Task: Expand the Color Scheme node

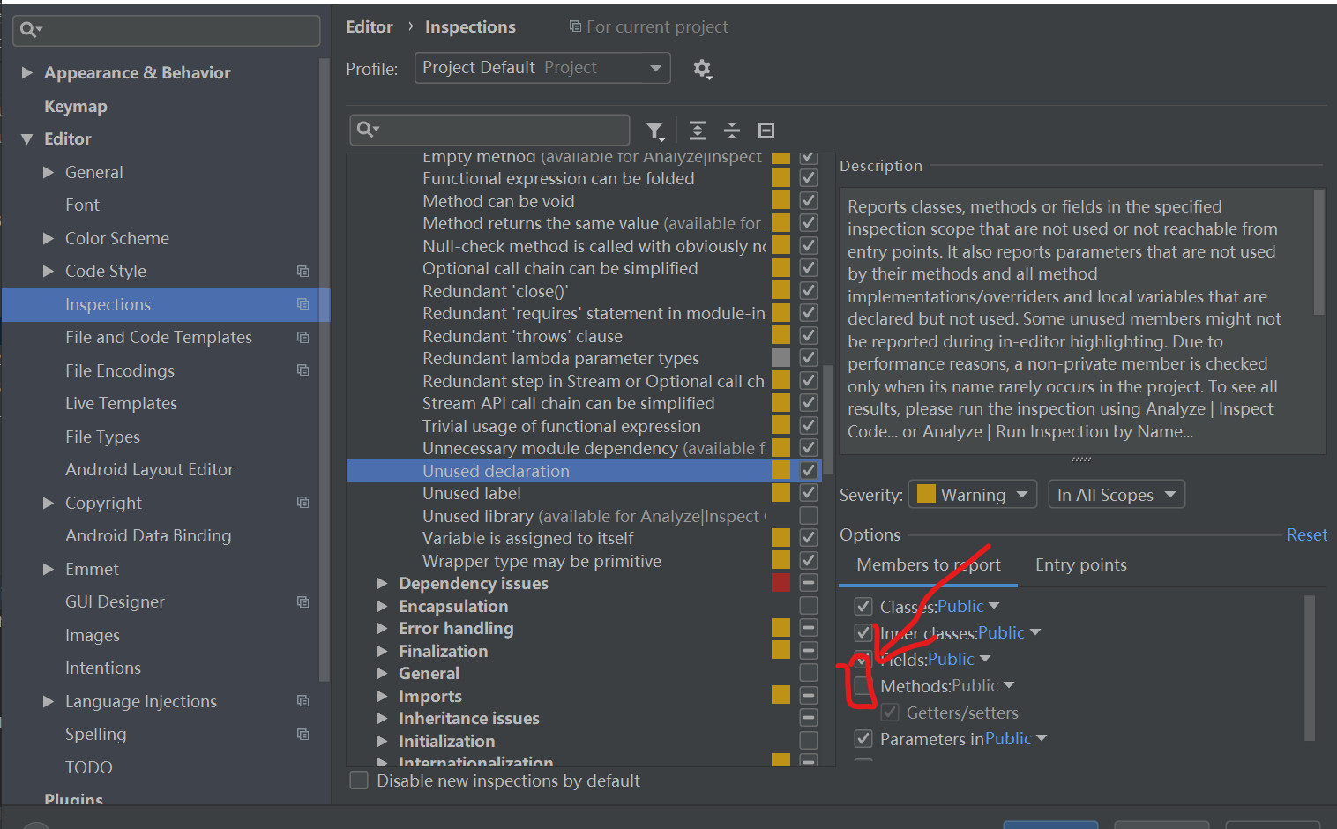Action: 49,238
